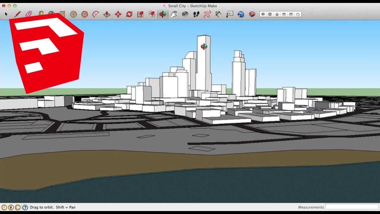Activate the Walk footprints tool
Screen dimensions: 380x214
[196, 14]
